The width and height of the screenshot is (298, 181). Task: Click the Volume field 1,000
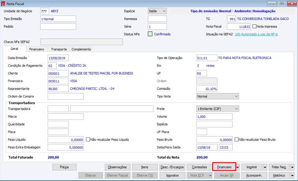(215, 116)
